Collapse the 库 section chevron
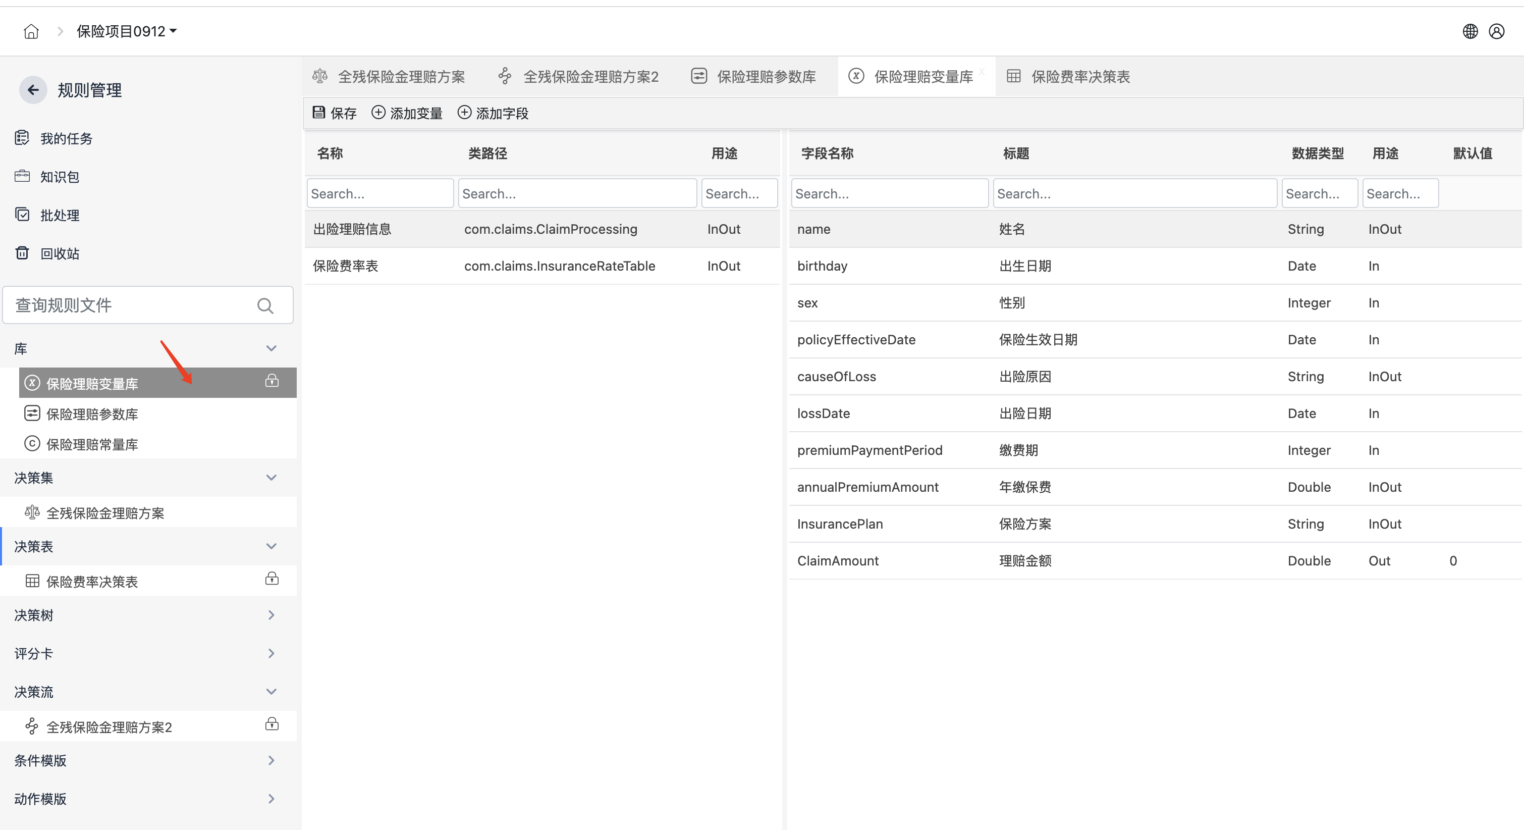 pos(271,348)
